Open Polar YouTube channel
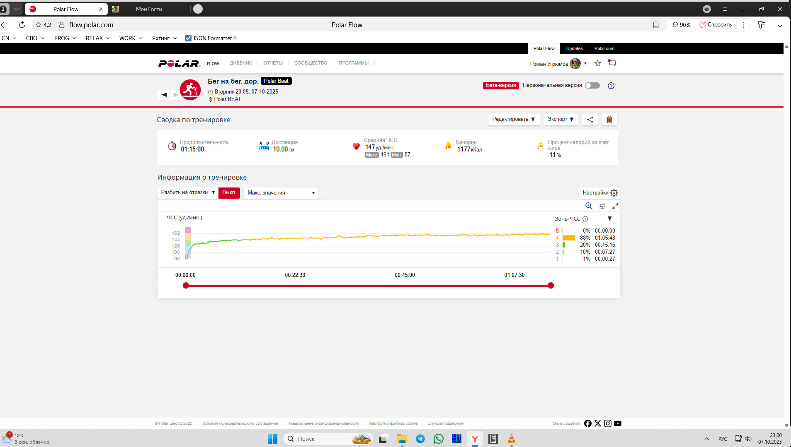Viewport: 791px width, 447px height. click(618, 423)
